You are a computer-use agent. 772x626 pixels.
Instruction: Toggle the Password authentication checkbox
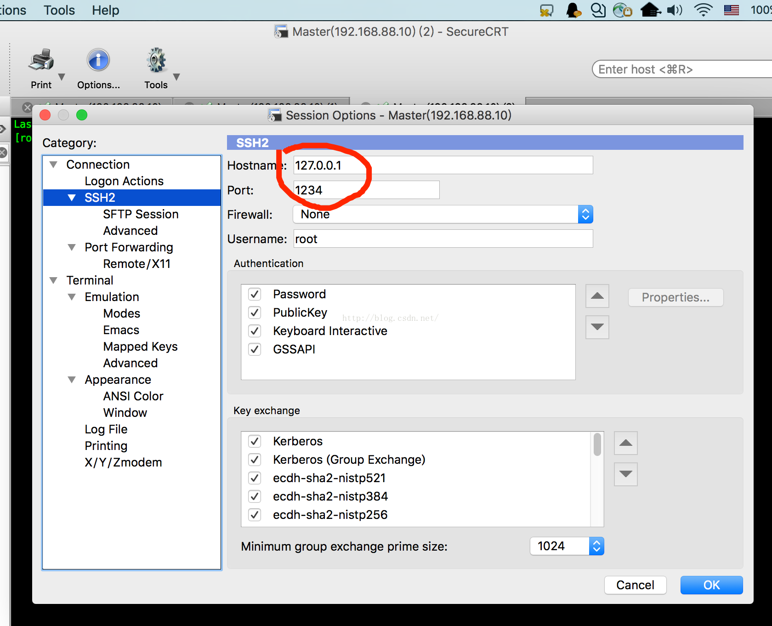click(255, 294)
